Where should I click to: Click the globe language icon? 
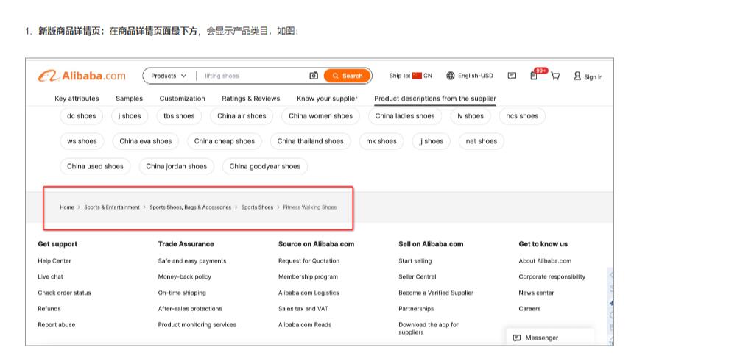(x=450, y=76)
